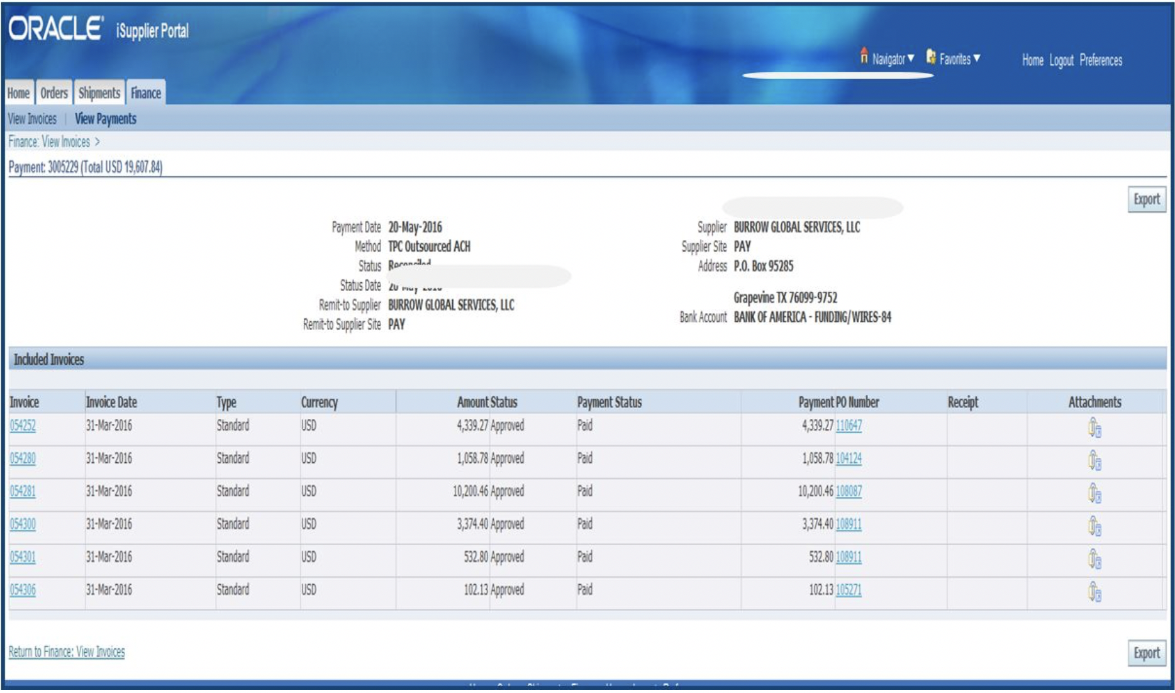Click the payment date 20-May-2016 value
This screenshot has width=1175, height=693.
pos(415,227)
